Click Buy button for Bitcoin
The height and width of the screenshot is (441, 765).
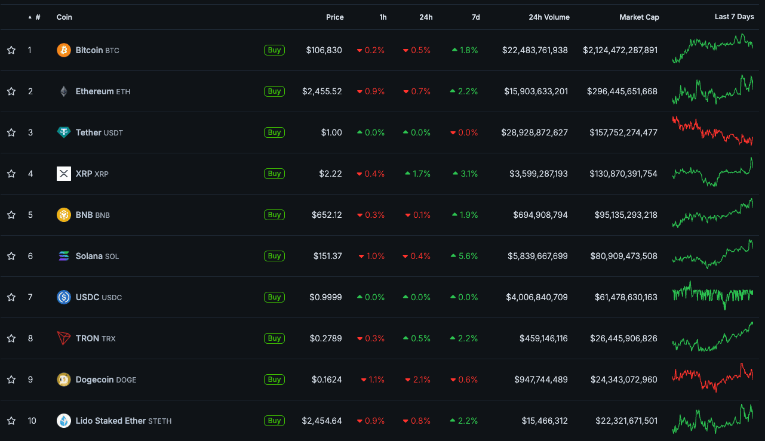(275, 50)
